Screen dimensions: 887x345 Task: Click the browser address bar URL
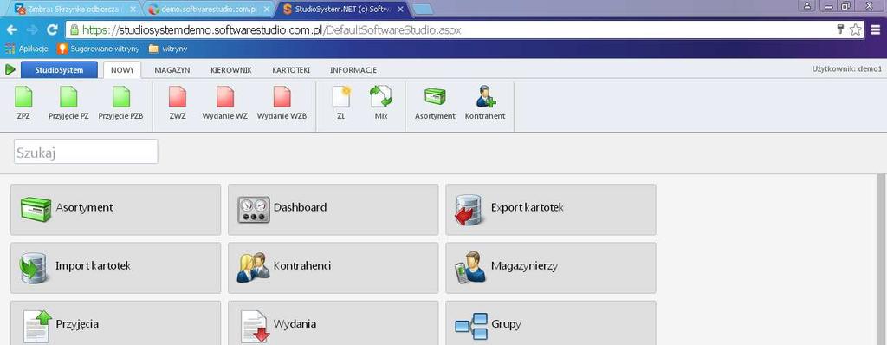coord(271,30)
